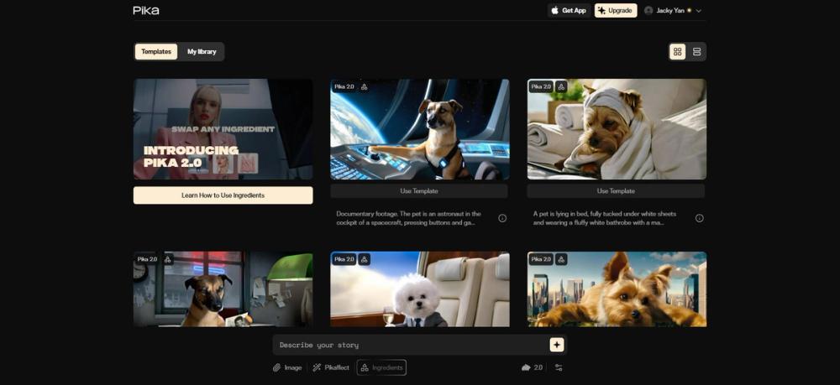Click ingredients icon on bathrobe dog card
Screen dimensions: 840x385
click(x=561, y=86)
